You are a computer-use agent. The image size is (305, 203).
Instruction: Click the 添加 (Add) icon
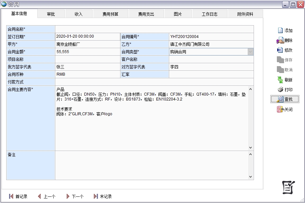coord(280,30)
